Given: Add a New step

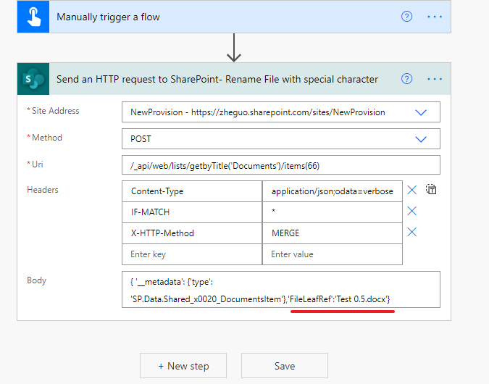Looking at the screenshot, I should click(x=183, y=366).
